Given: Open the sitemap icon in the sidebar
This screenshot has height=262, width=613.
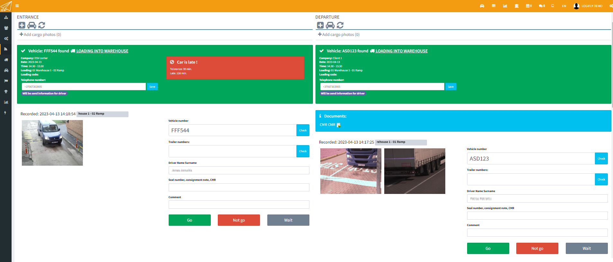Looking at the screenshot, I should 6,17.
